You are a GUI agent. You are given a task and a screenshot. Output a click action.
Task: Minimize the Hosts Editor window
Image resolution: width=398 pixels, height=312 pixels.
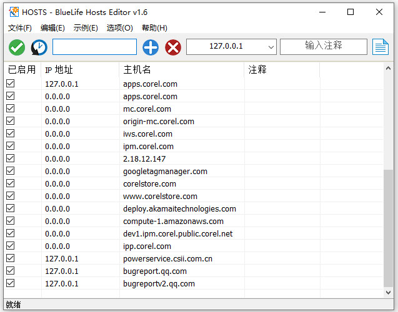(x=322, y=12)
